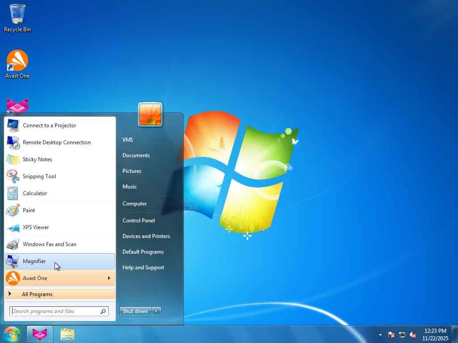
Task: Click the user account picture
Action: click(150, 114)
